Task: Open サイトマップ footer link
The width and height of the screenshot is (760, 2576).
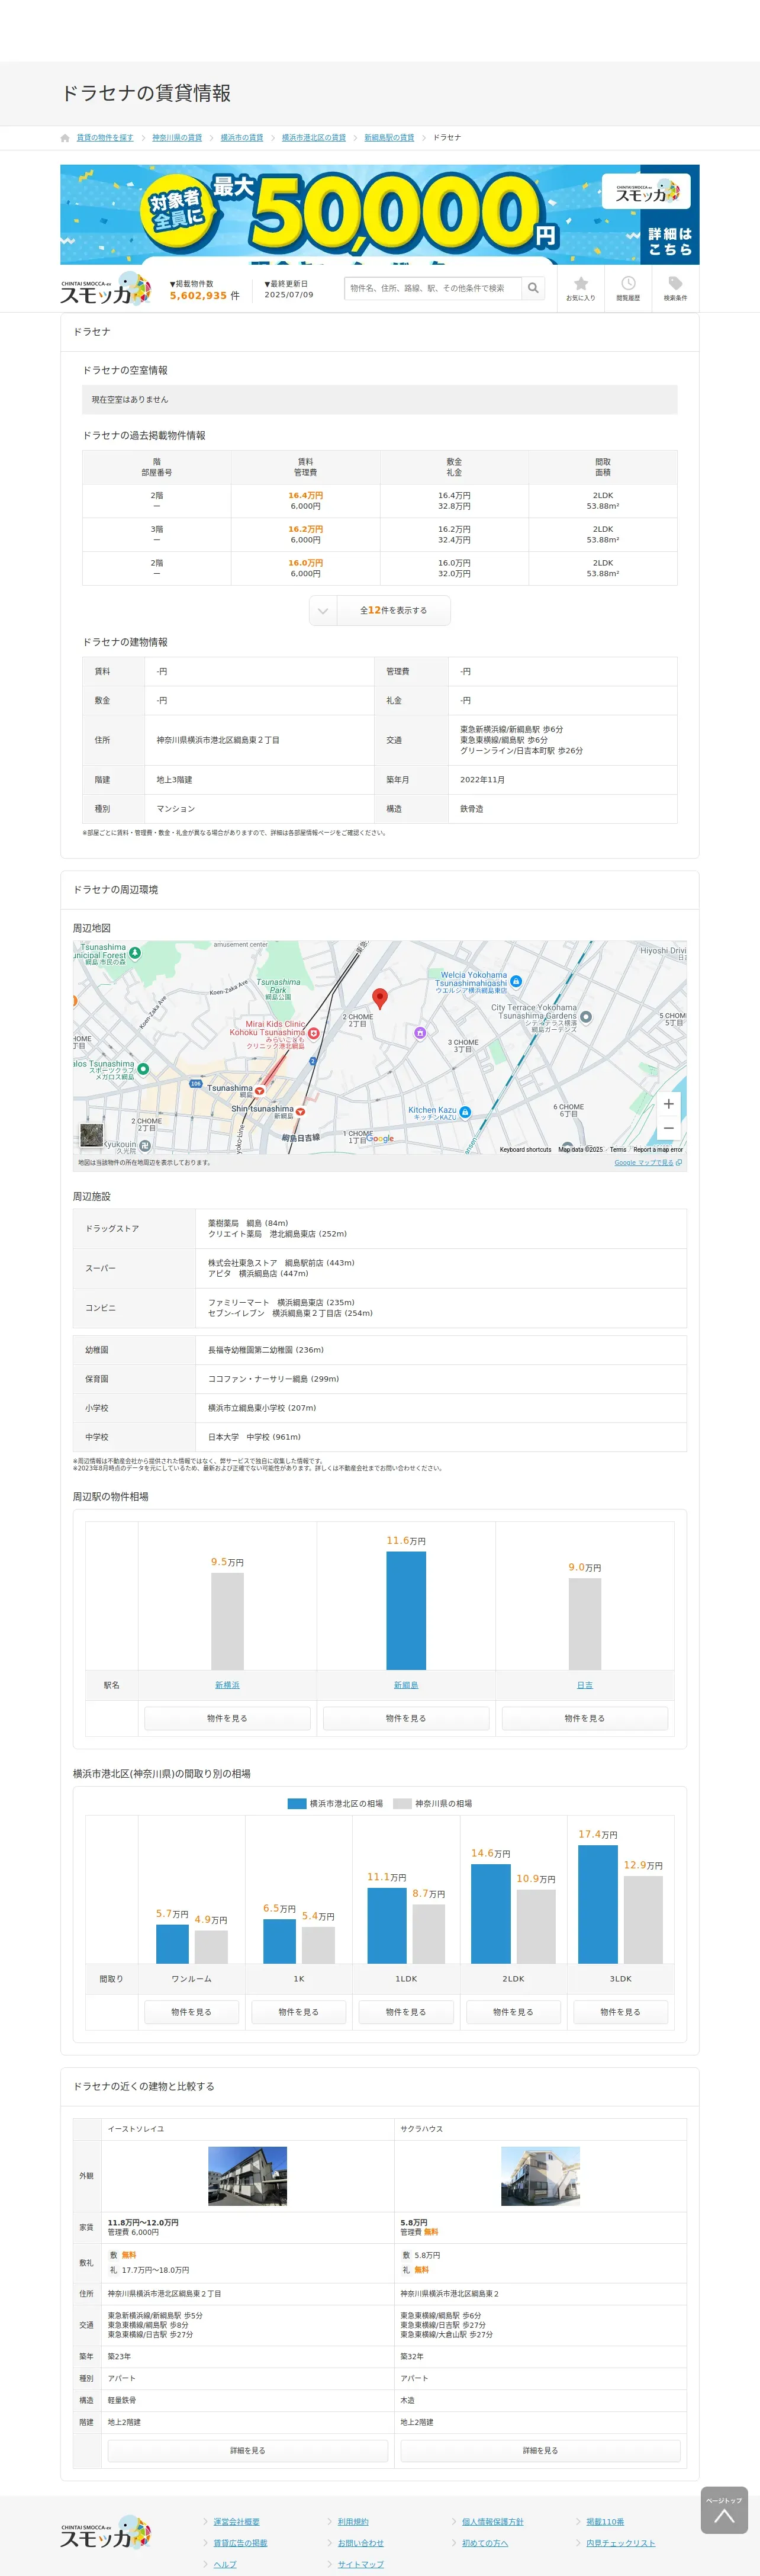Action: click(x=360, y=2564)
